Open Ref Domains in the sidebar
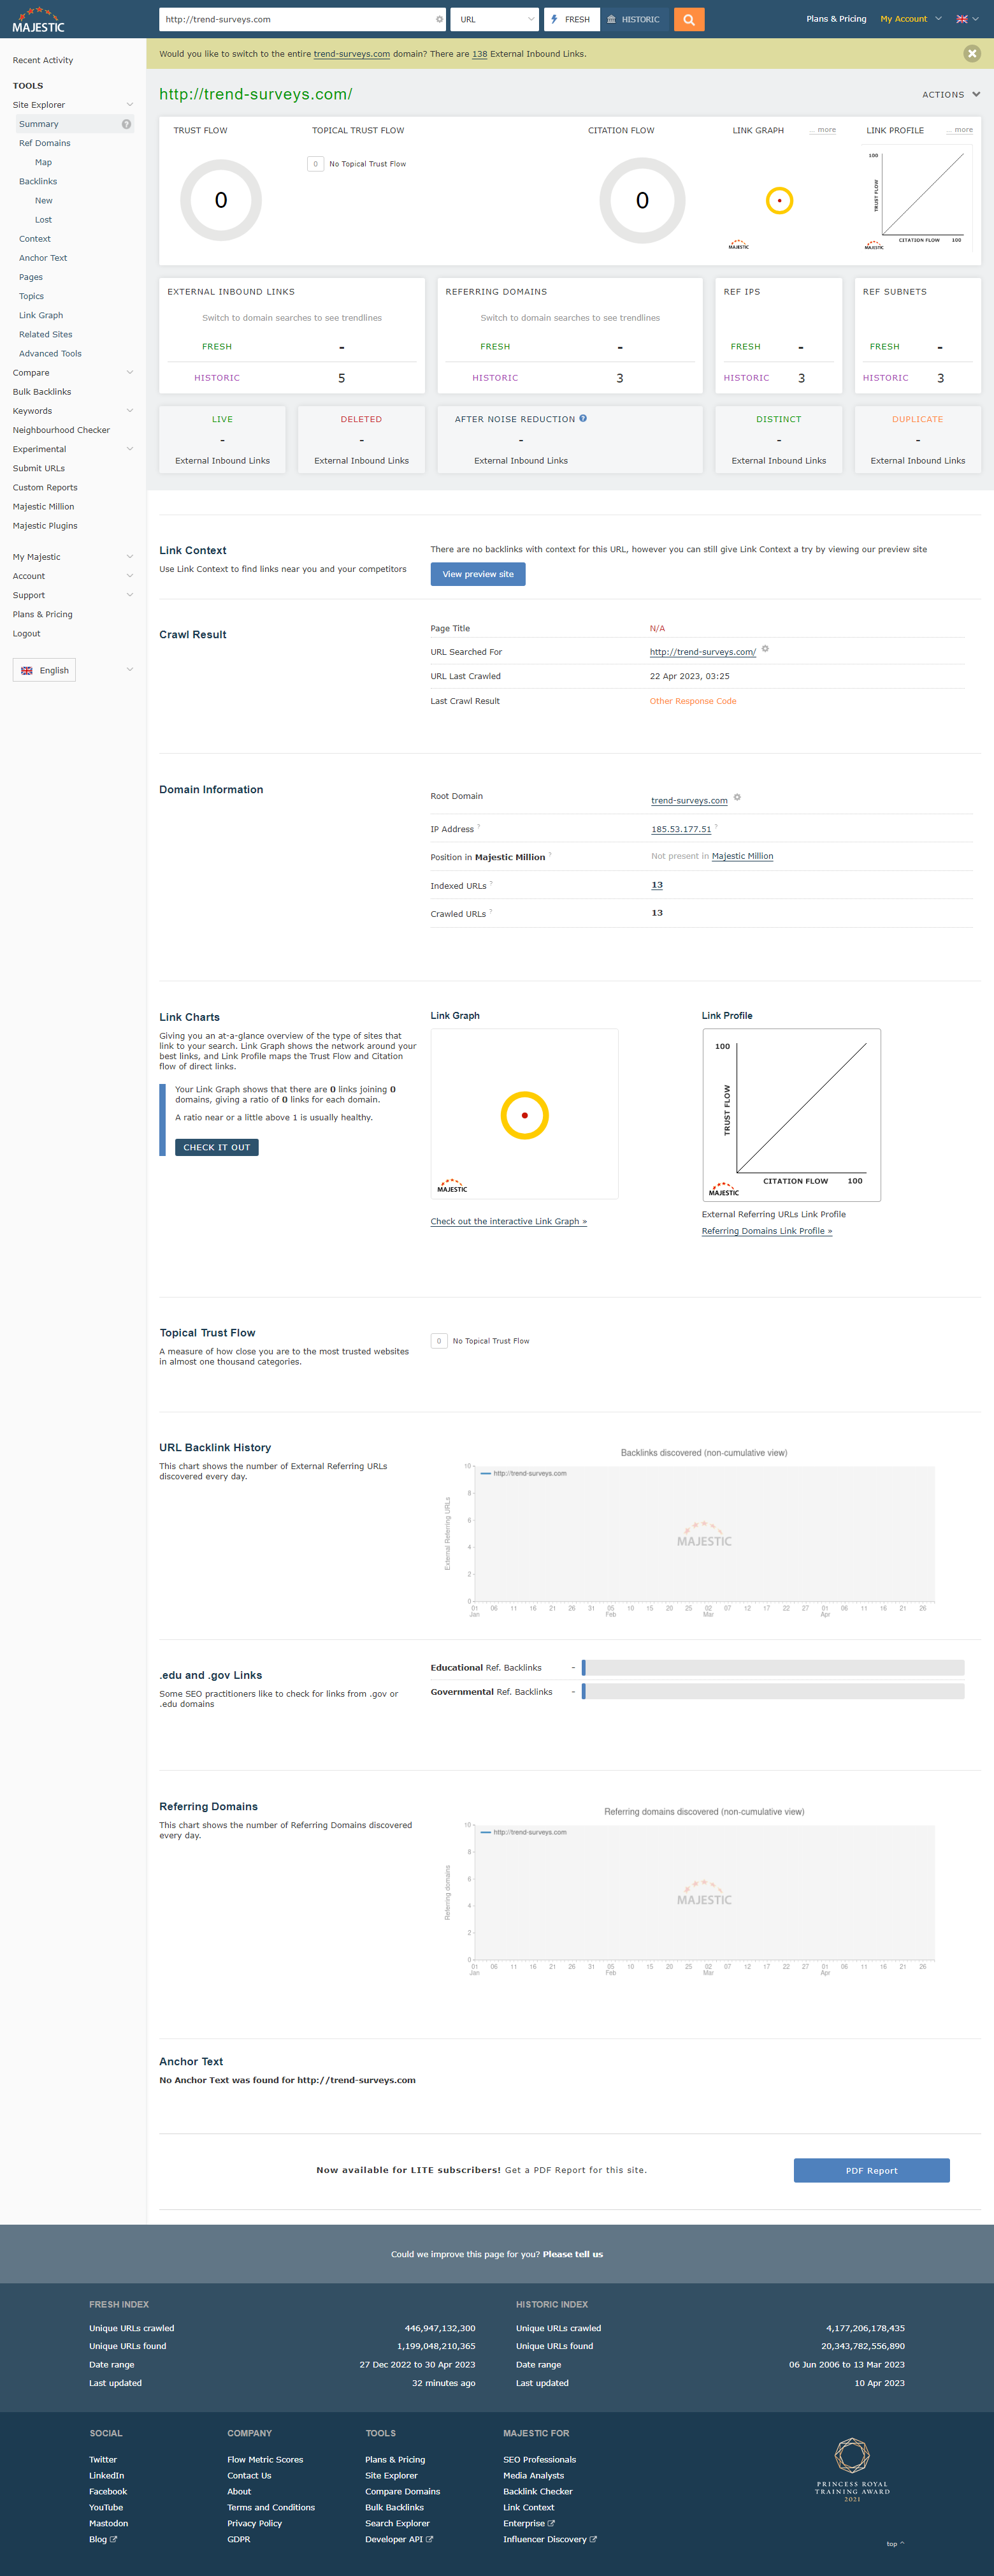This screenshot has width=994, height=2576. [45, 143]
